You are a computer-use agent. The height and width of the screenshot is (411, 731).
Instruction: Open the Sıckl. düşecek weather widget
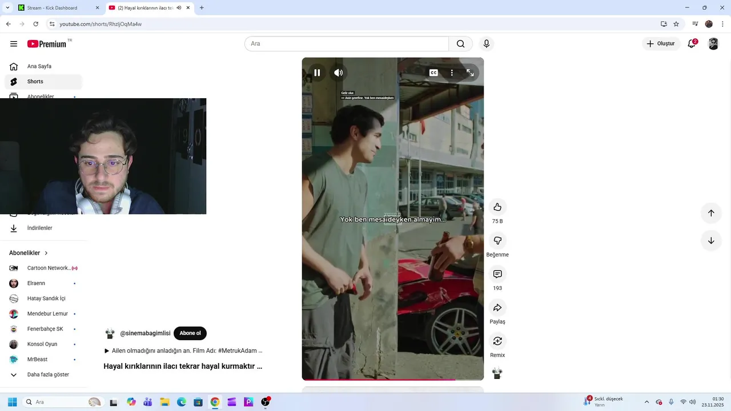click(604, 402)
